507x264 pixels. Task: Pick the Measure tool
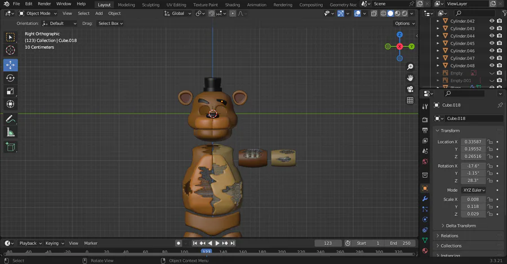(x=11, y=133)
